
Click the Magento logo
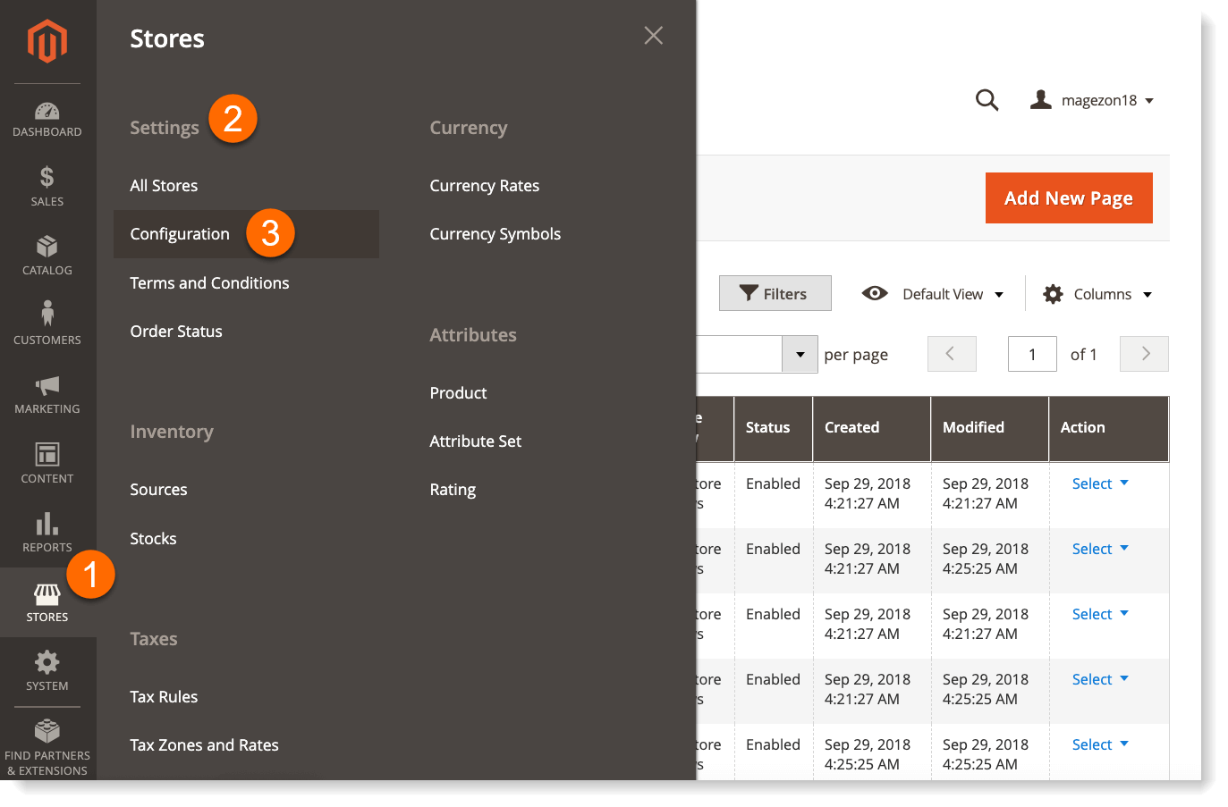coord(47,40)
